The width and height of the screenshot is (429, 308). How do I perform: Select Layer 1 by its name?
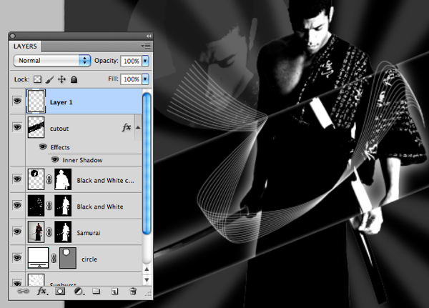(61, 102)
